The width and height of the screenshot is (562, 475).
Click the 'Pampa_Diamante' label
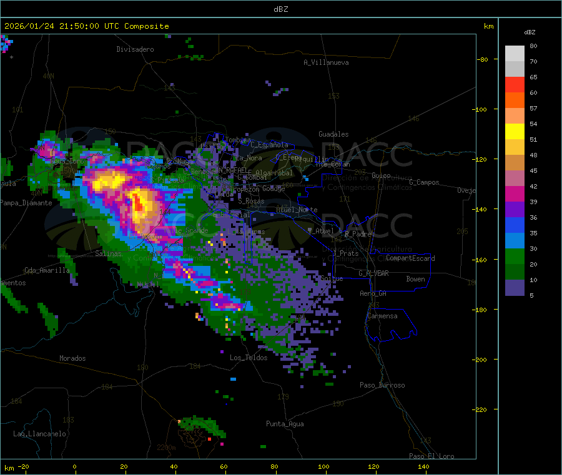26,203
